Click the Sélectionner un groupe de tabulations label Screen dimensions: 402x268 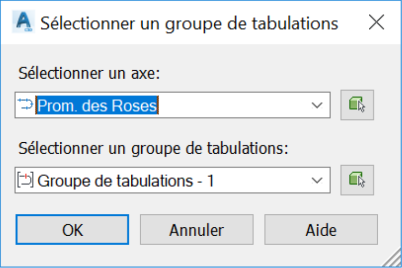tap(153, 148)
